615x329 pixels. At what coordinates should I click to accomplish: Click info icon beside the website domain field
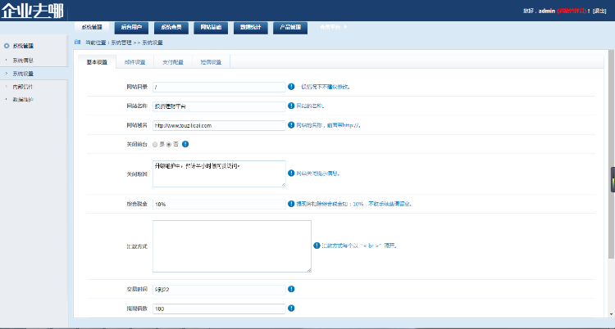point(291,125)
